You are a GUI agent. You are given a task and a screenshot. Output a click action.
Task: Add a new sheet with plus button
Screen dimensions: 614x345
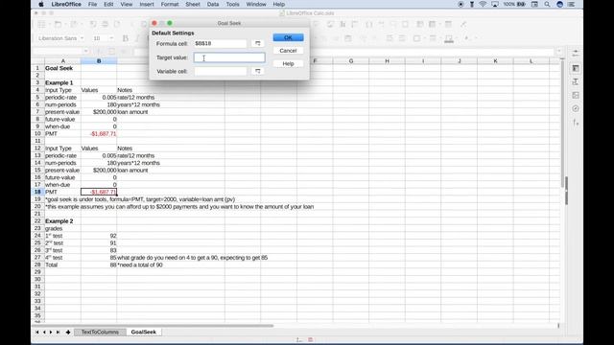click(x=68, y=333)
